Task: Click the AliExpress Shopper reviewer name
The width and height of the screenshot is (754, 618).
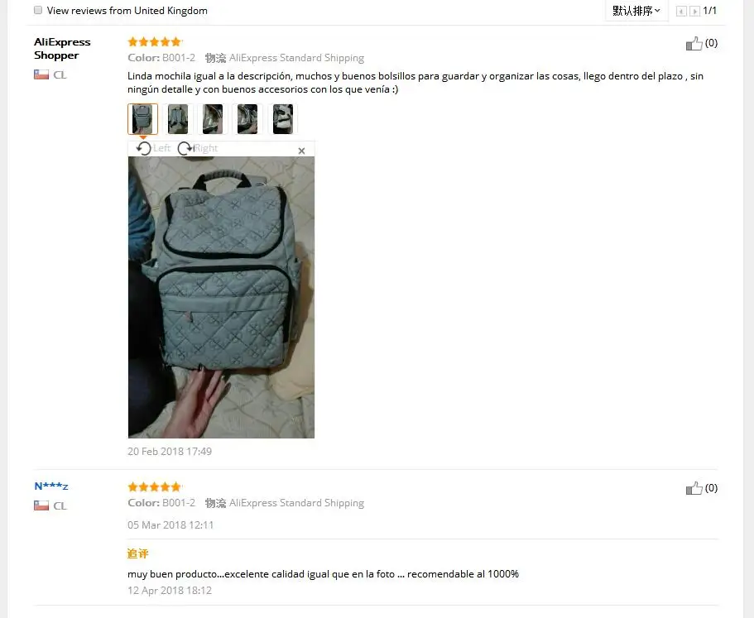Action: (x=62, y=49)
